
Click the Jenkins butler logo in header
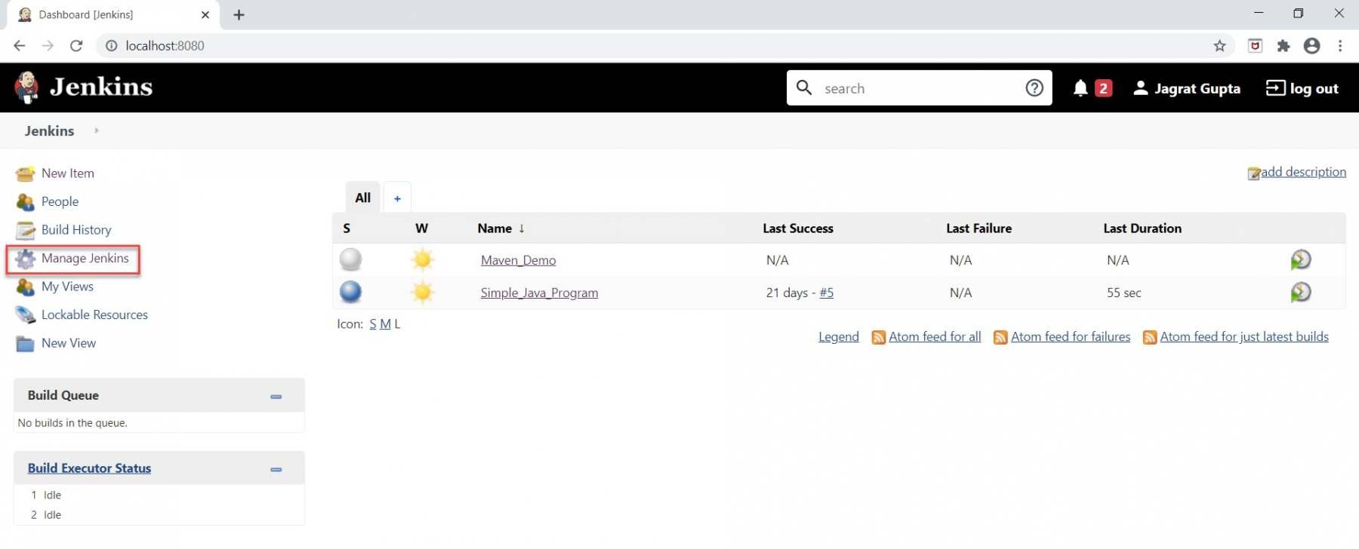click(x=26, y=87)
